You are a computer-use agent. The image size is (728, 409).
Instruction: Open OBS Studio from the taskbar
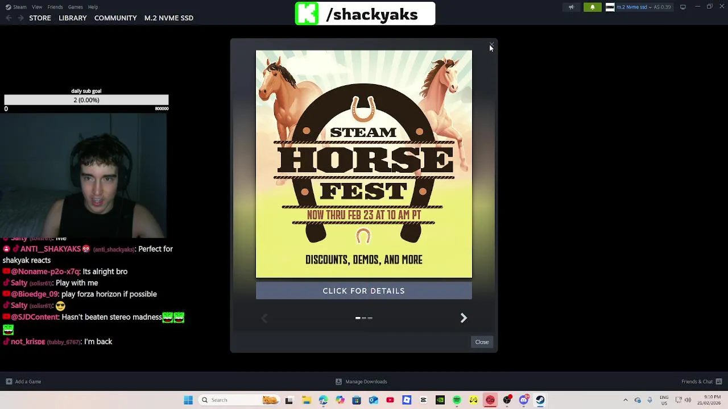pos(507,400)
